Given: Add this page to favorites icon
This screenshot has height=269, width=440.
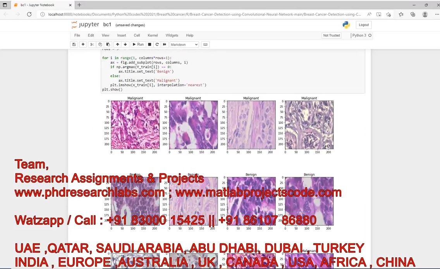Looking at the screenshot, I should [x=388, y=14].
